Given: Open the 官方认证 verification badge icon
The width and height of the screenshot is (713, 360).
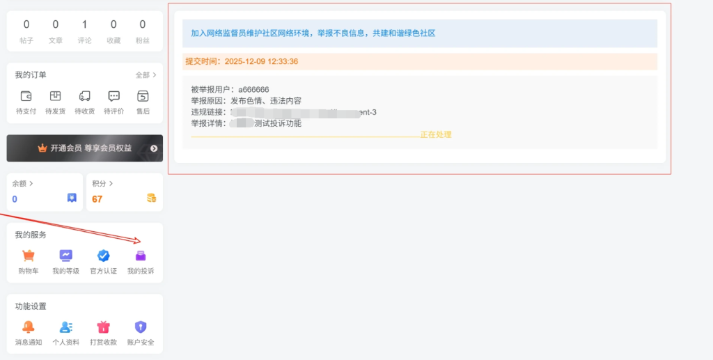Looking at the screenshot, I should pos(104,256).
